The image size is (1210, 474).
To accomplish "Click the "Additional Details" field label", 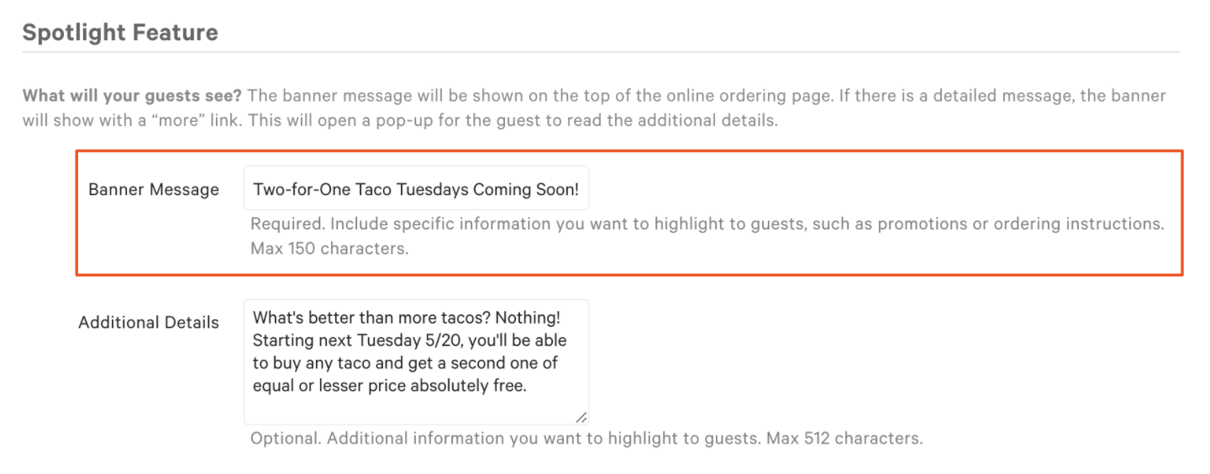I will pos(149,322).
